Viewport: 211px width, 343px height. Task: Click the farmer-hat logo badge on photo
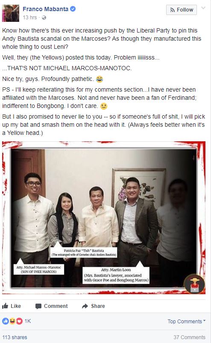click(194, 284)
